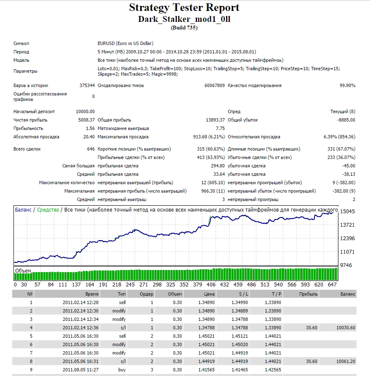This screenshot has height=376, width=370.
Task: Click the "(Build 735)" text
Action: 184,28
